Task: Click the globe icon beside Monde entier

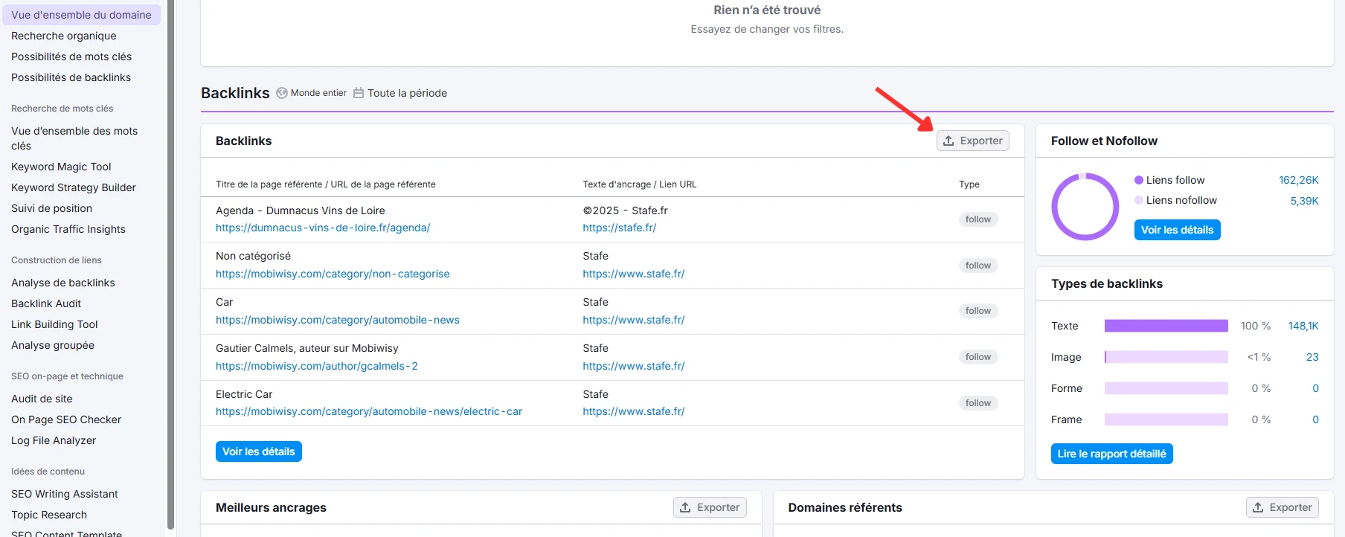Action: tap(282, 93)
